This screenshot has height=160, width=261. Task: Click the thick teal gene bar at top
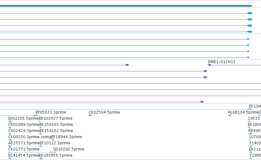[x=126, y=6]
